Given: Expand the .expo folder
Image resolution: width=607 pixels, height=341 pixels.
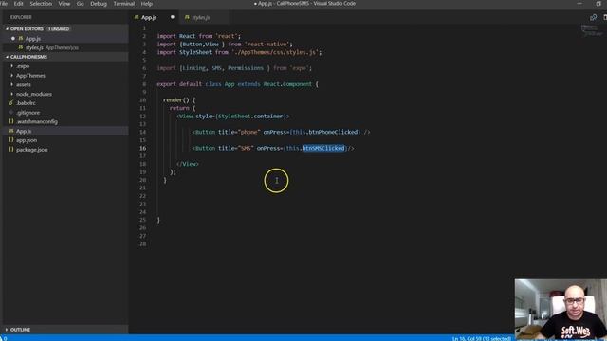Looking at the screenshot, I should (12, 66).
